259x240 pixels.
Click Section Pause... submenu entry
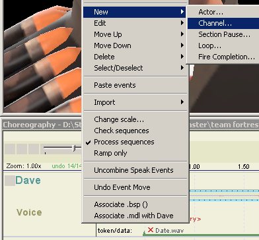[223, 34]
